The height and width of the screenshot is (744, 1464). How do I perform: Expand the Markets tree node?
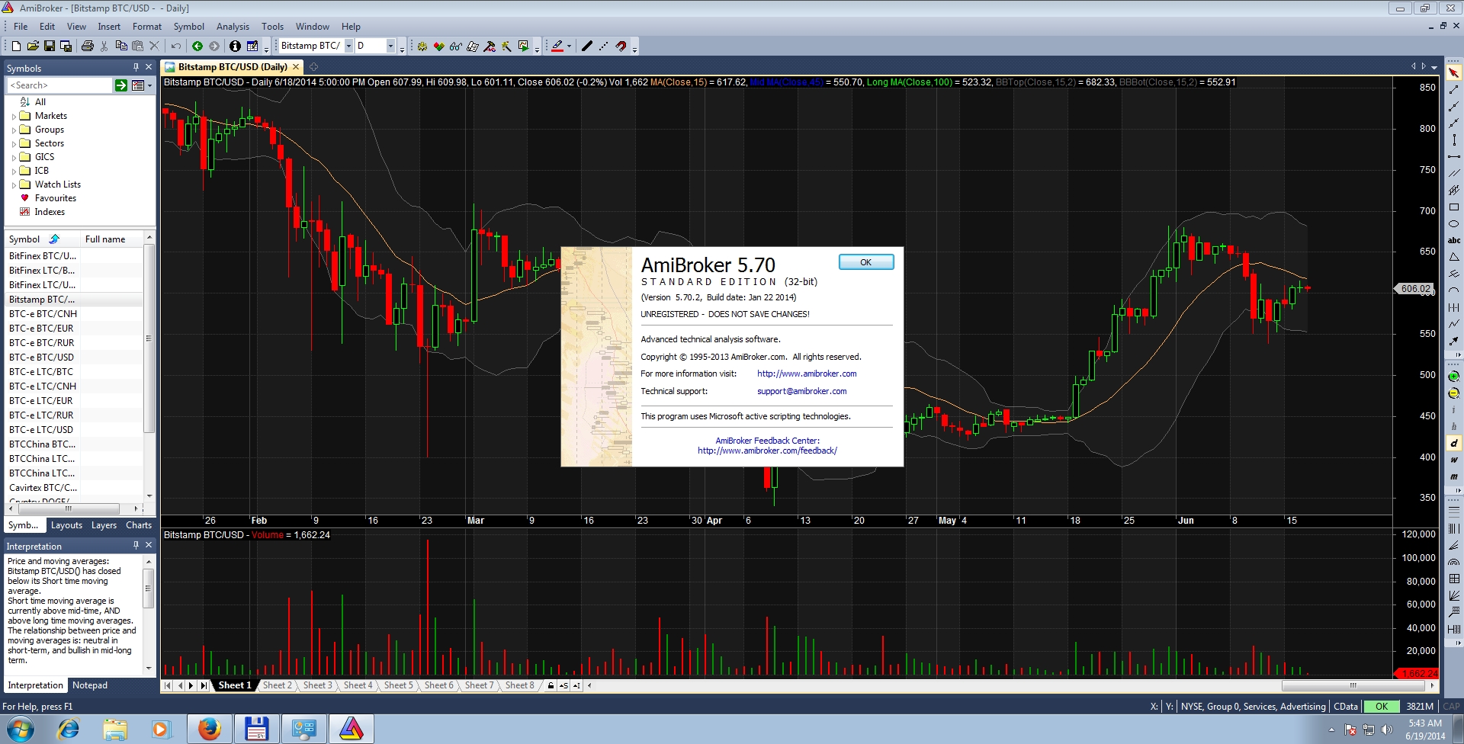14,117
